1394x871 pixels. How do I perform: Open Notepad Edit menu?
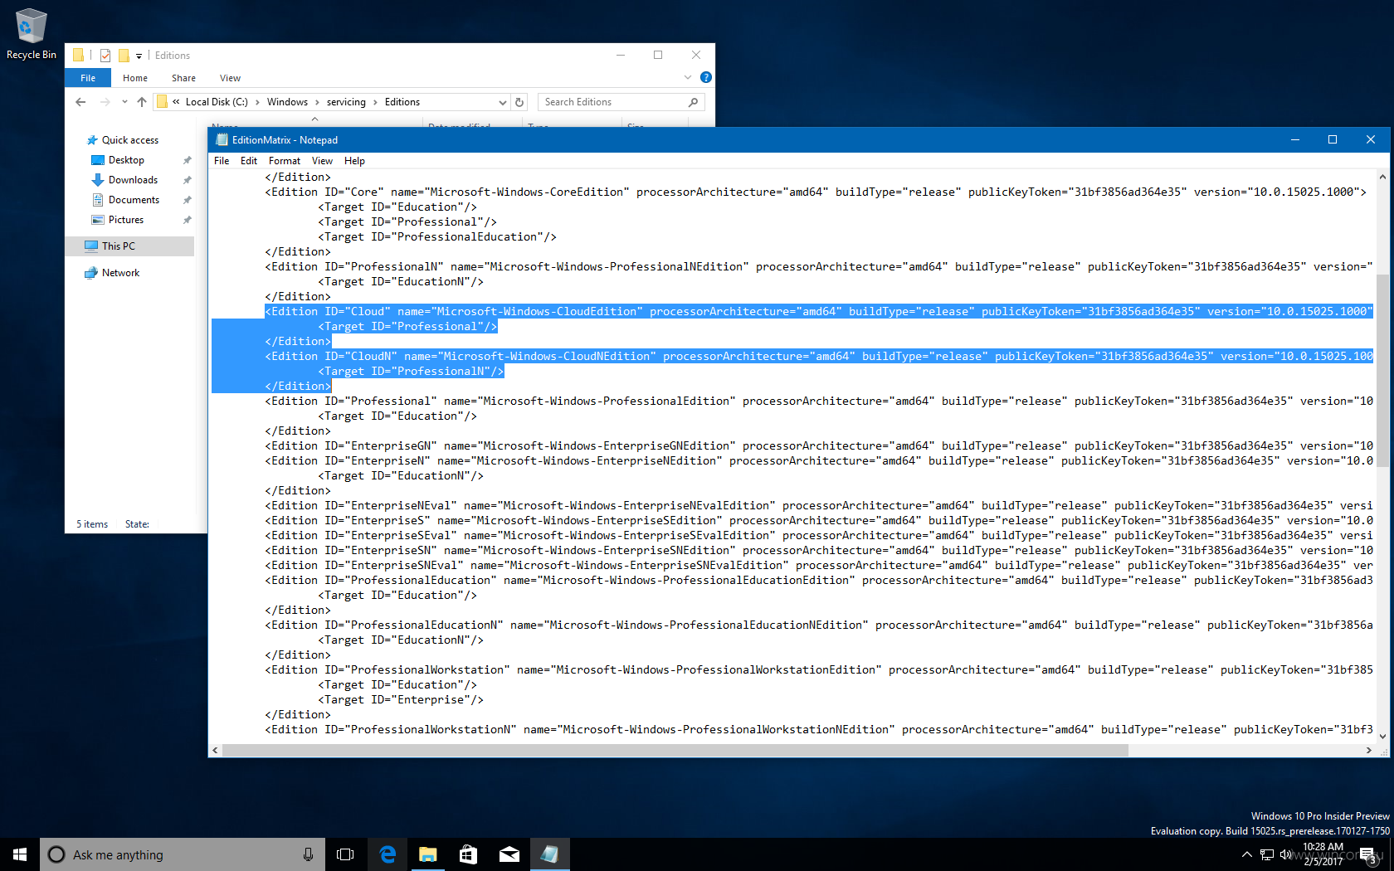[x=249, y=161]
